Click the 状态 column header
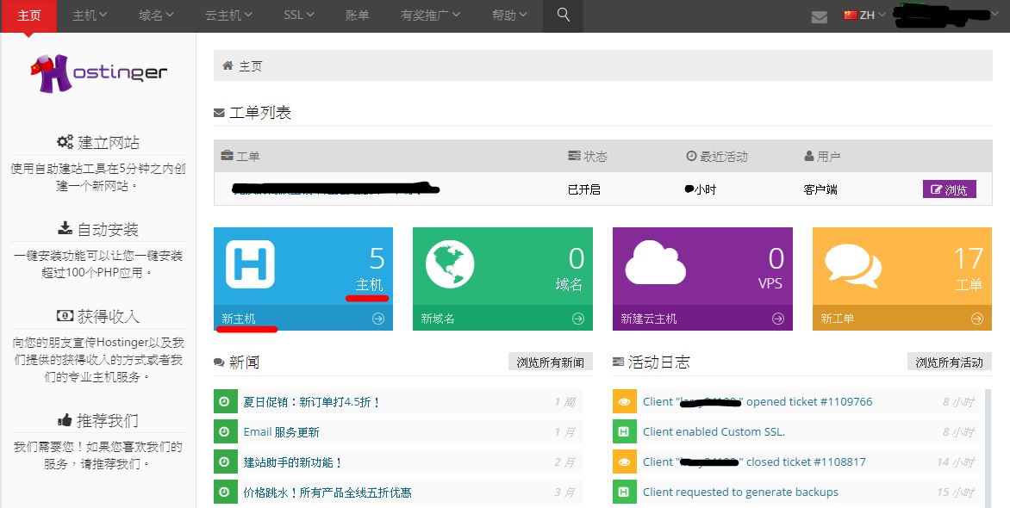1010x508 pixels. [x=588, y=157]
